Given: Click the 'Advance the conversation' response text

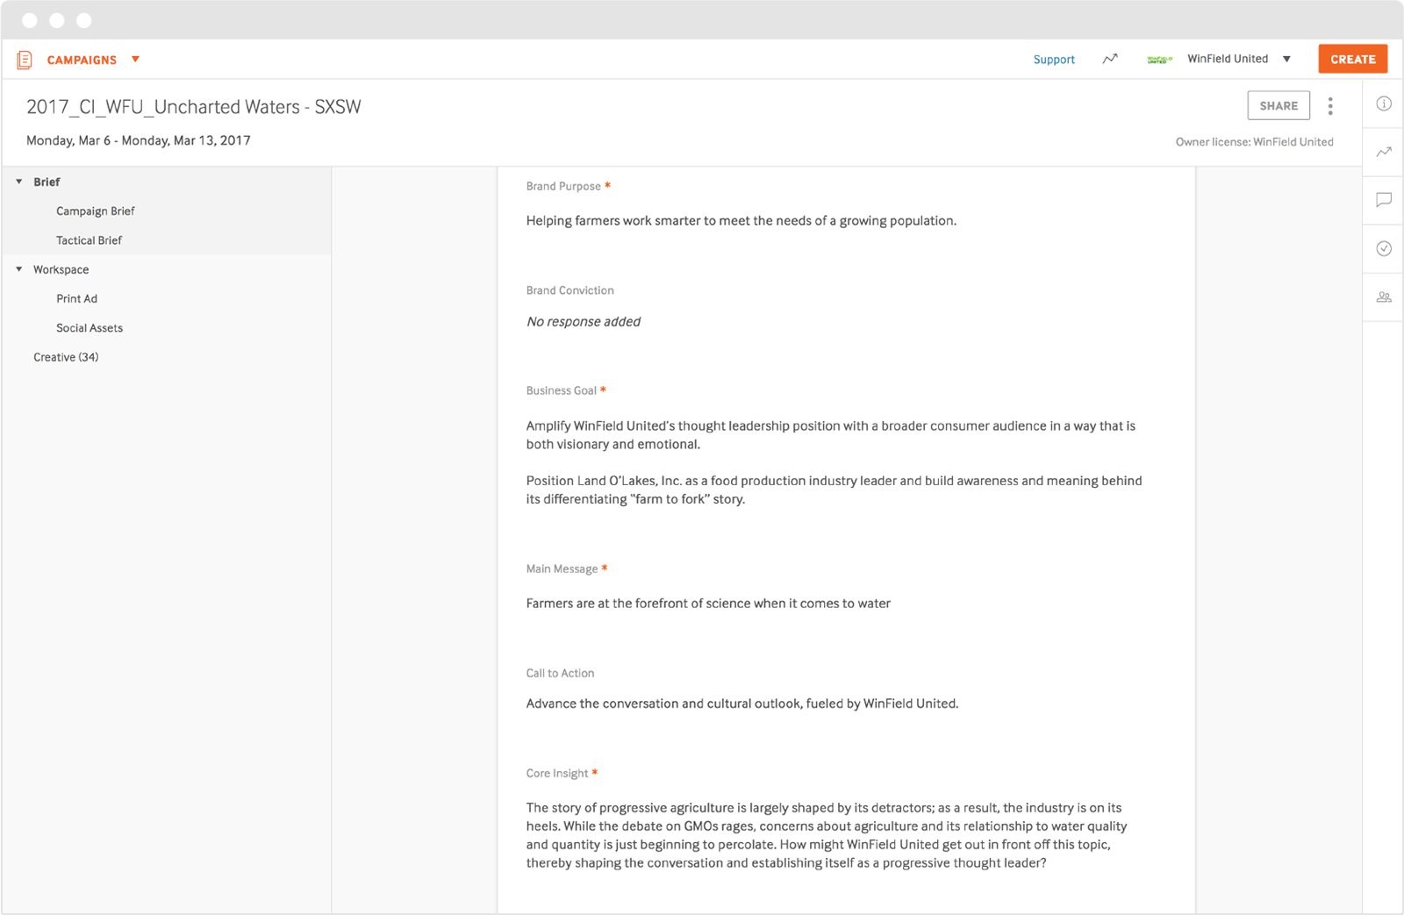Looking at the screenshot, I should click(742, 704).
